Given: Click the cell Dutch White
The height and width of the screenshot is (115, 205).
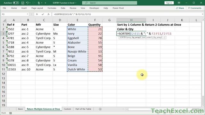Looking at the screenshot, I should click(x=78, y=69).
